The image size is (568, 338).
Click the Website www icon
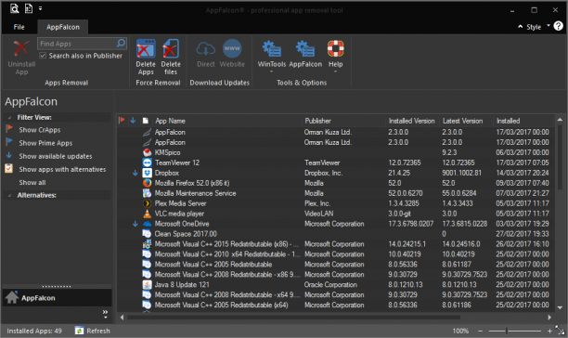click(232, 48)
